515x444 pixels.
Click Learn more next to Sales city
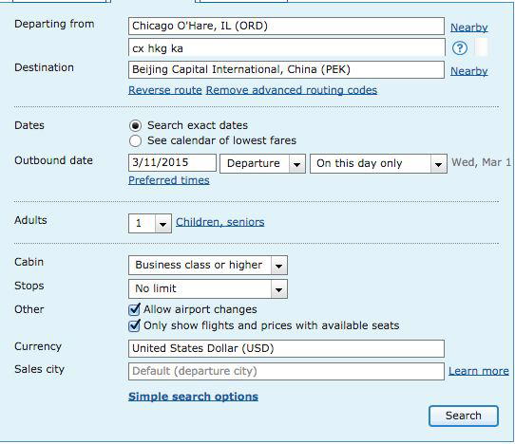pos(479,371)
